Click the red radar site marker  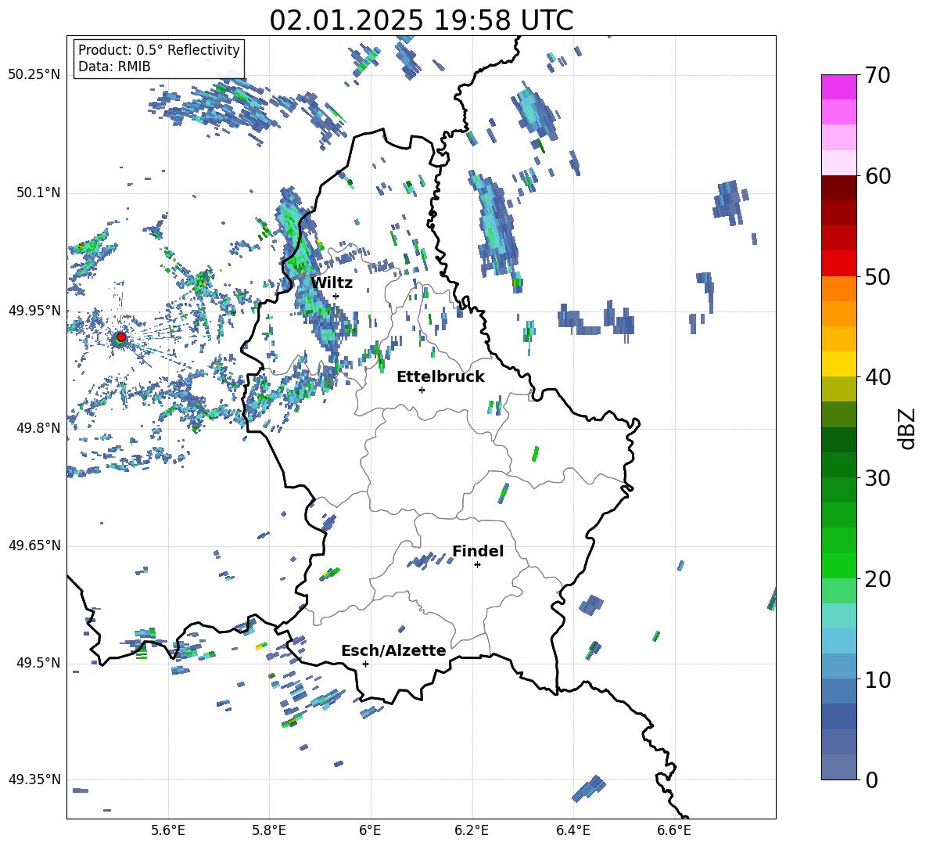click(x=121, y=337)
